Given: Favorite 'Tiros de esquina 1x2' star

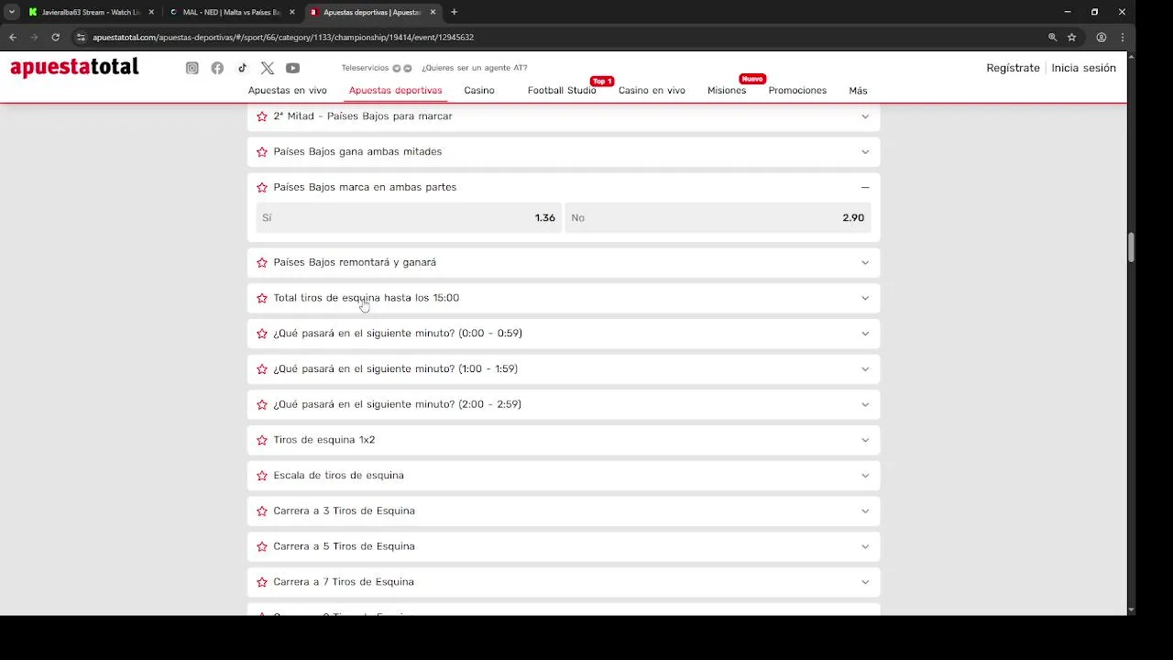Looking at the screenshot, I should [262, 440].
